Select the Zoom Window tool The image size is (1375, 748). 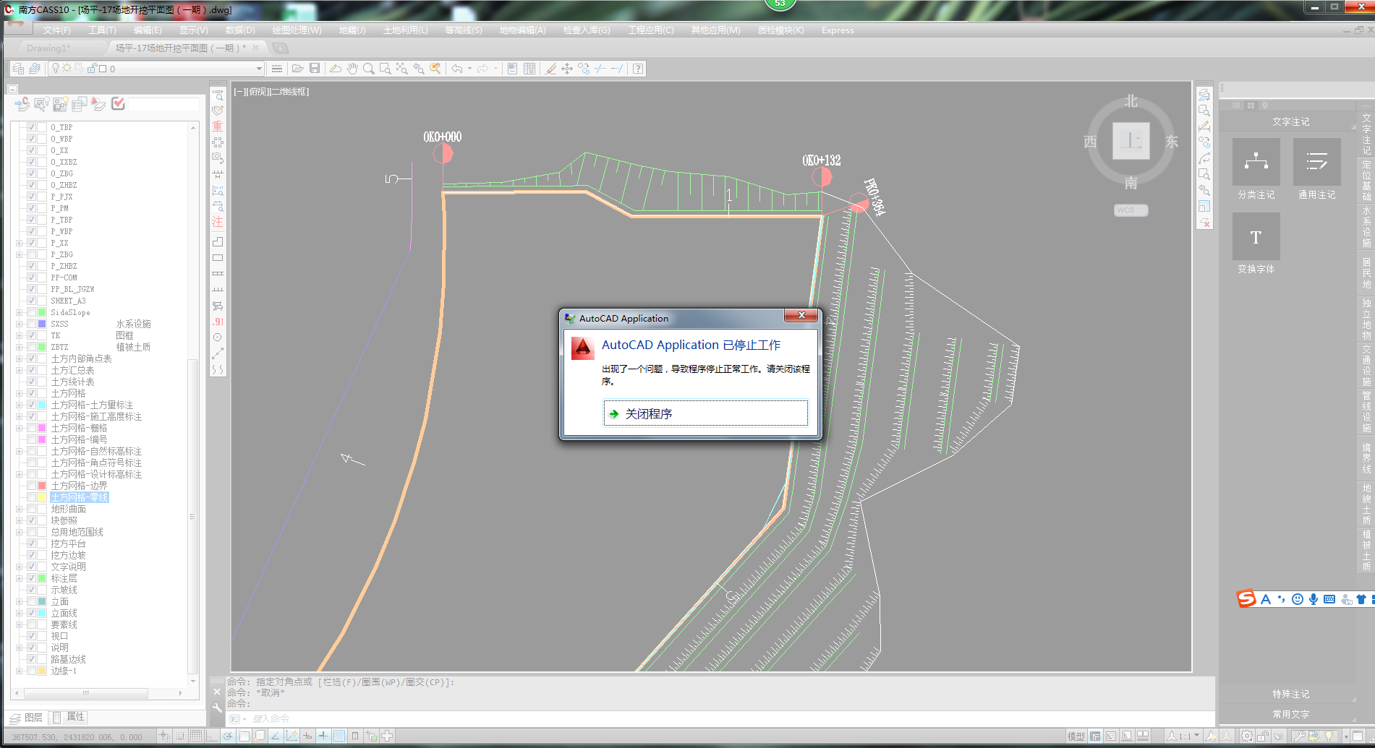click(386, 69)
